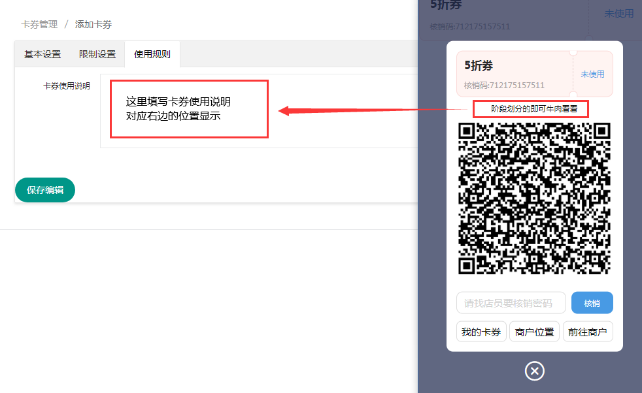Focus the 卡券使用说明 text area

point(259,111)
